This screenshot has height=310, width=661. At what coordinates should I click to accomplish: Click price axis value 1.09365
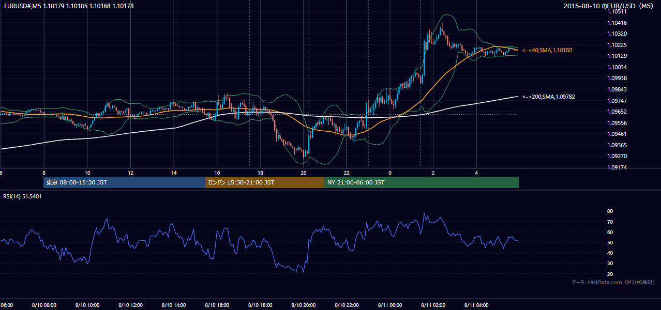click(617, 145)
